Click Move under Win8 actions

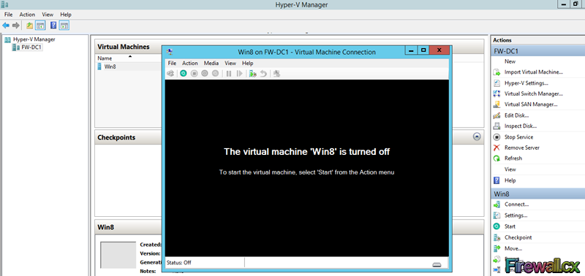(513, 248)
